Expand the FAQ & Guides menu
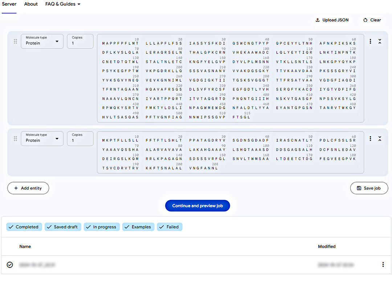The height and width of the screenshot is (282, 392). click(x=63, y=4)
